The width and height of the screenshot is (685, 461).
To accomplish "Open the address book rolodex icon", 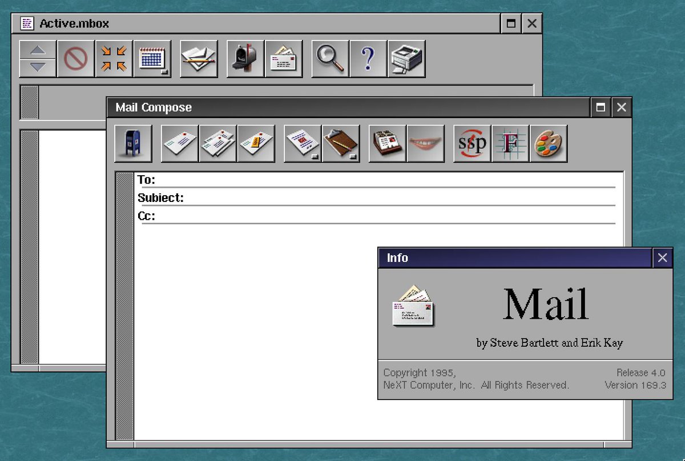I will (x=388, y=144).
